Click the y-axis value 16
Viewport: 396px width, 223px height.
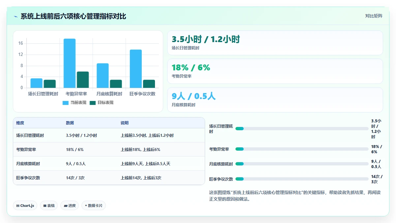click(x=20, y=43)
